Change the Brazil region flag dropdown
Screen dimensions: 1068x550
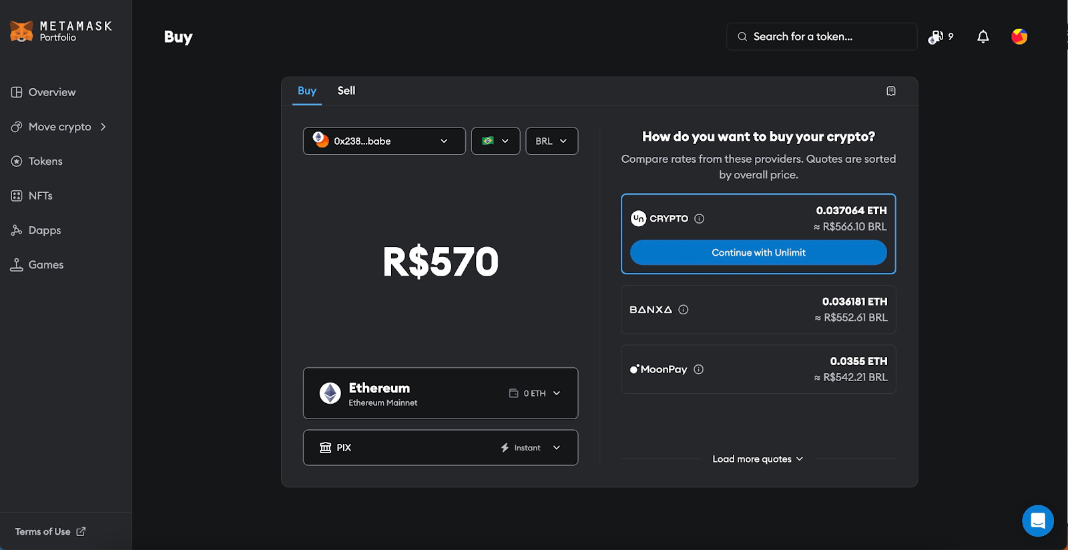click(495, 141)
